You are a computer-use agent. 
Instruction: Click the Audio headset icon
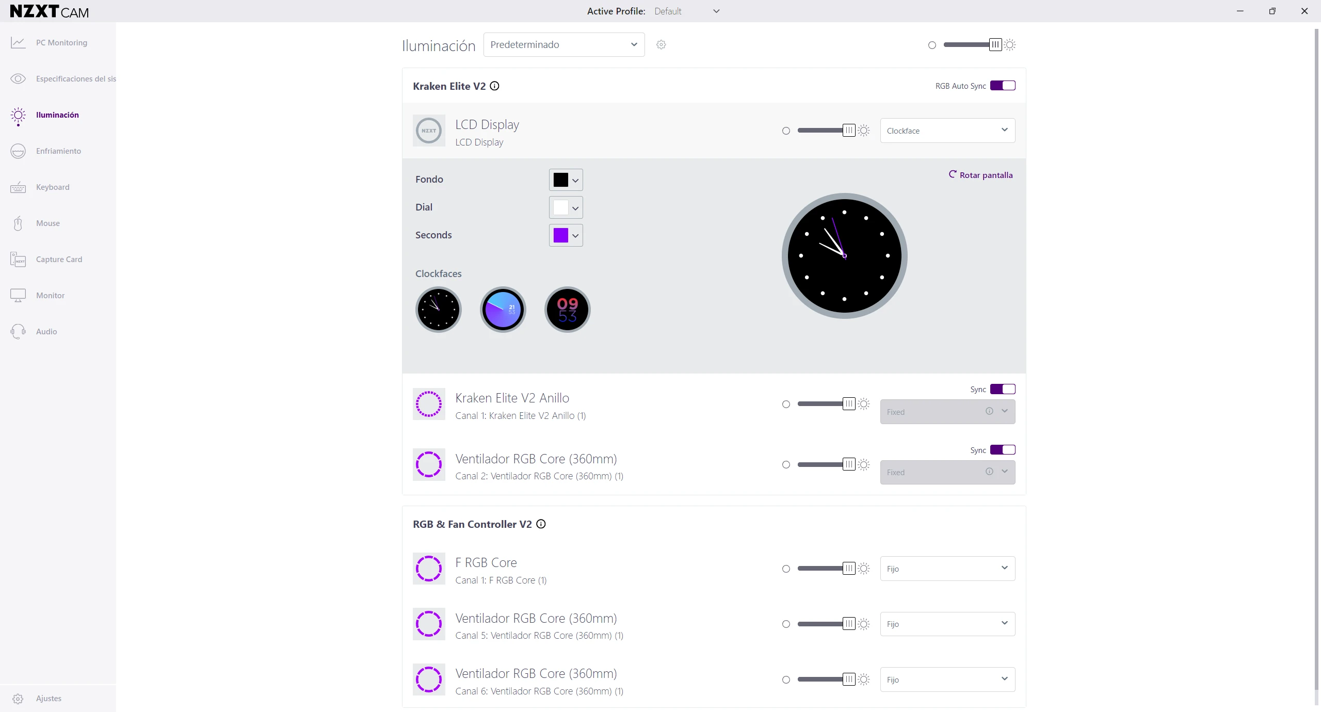pos(18,332)
